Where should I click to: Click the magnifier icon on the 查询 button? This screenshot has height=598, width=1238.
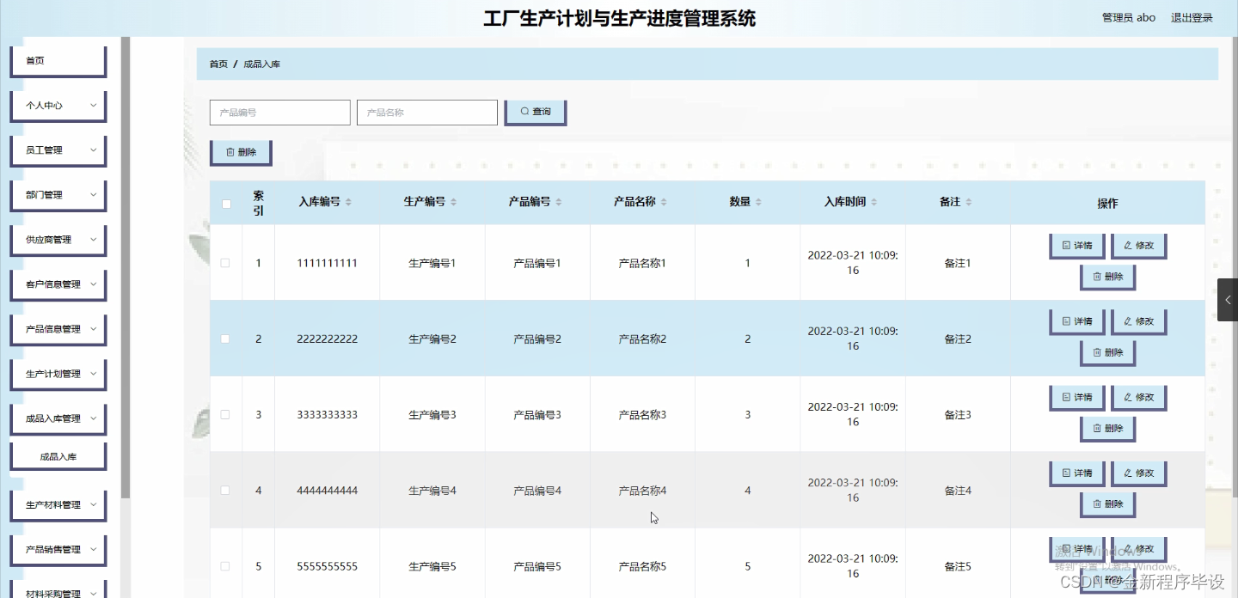[524, 112]
